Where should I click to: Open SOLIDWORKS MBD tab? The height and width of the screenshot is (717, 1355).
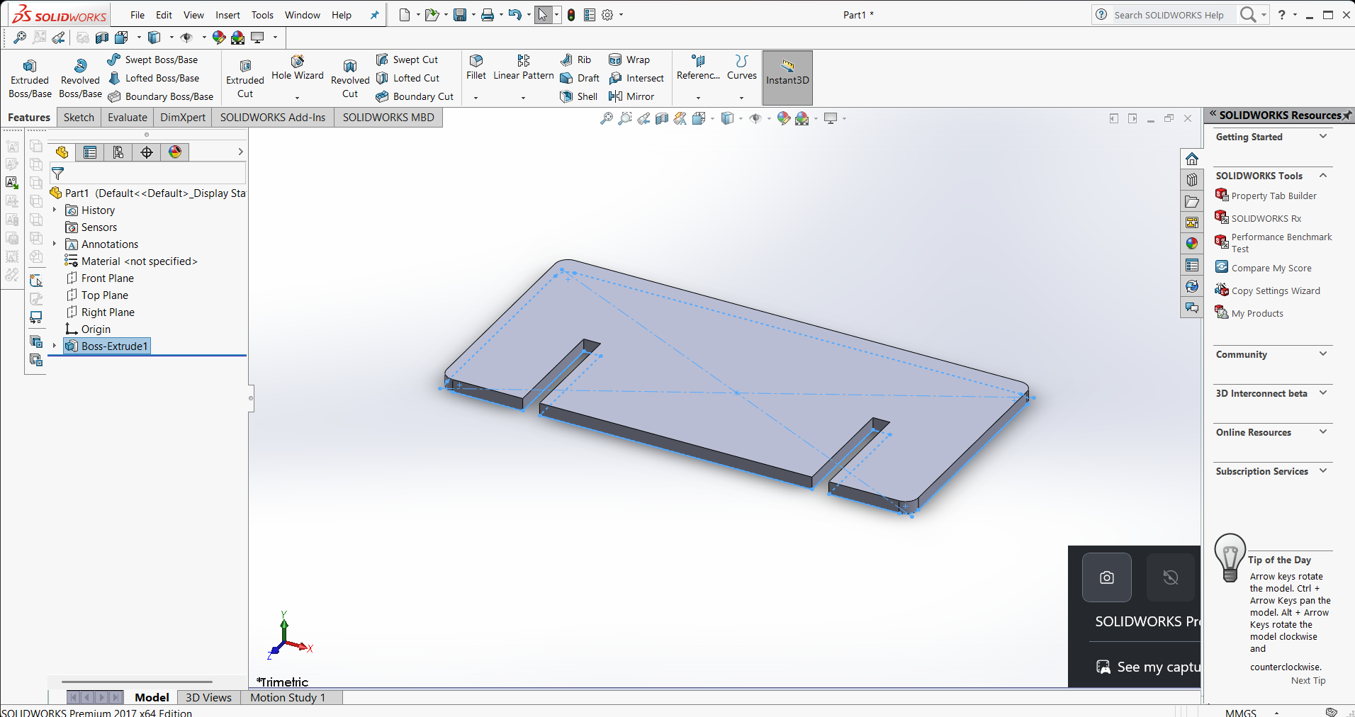pos(388,118)
